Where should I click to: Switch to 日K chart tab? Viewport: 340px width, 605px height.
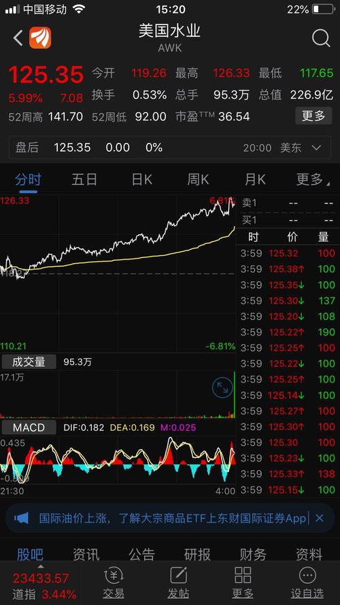pos(142,180)
